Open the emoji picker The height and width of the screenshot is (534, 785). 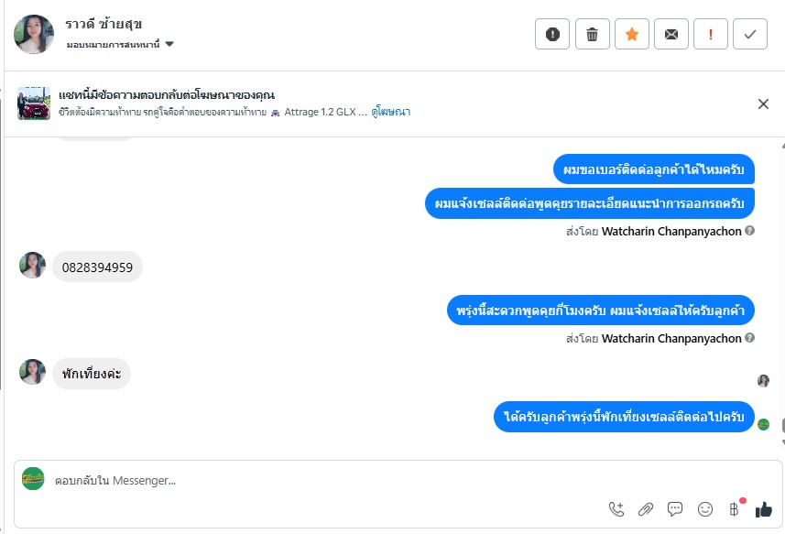point(704,509)
